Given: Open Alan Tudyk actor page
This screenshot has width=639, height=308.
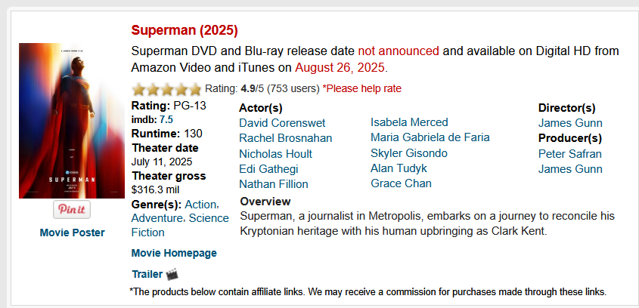Looking at the screenshot, I should pos(399,168).
